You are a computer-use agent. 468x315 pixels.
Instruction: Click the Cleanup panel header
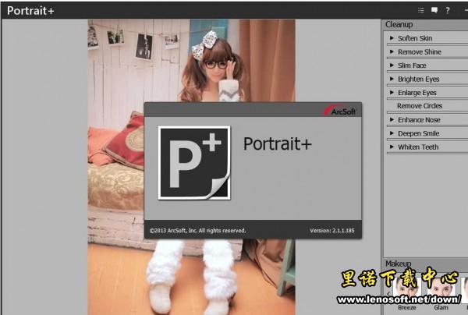click(425, 24)
